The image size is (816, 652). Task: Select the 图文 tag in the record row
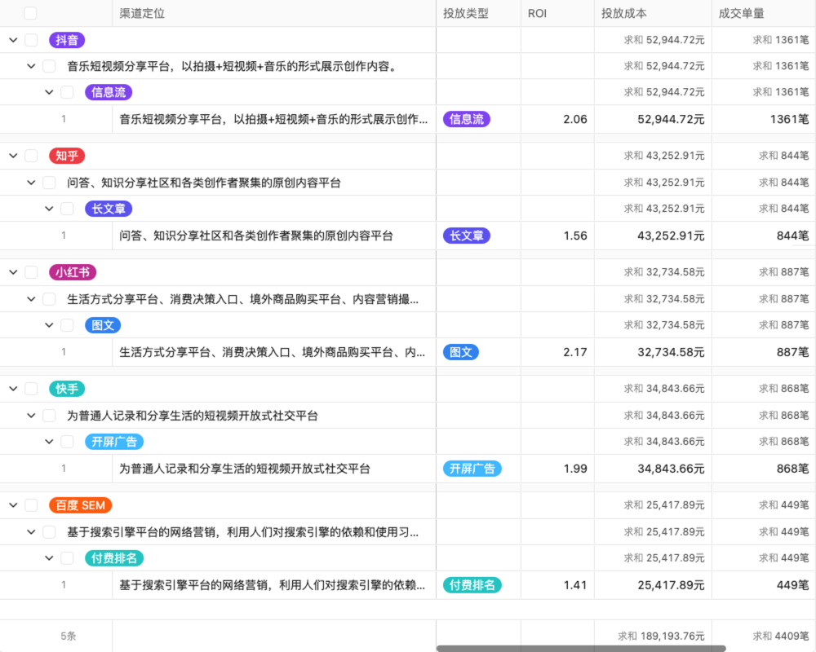point(460,352)
